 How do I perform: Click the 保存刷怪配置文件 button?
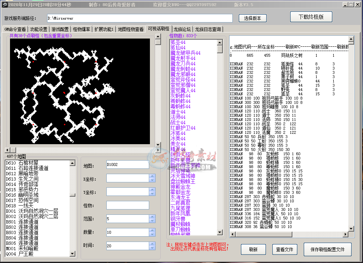click(x=328, y=249)
